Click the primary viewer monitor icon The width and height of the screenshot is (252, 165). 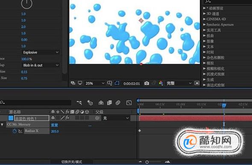coord(80,83)
